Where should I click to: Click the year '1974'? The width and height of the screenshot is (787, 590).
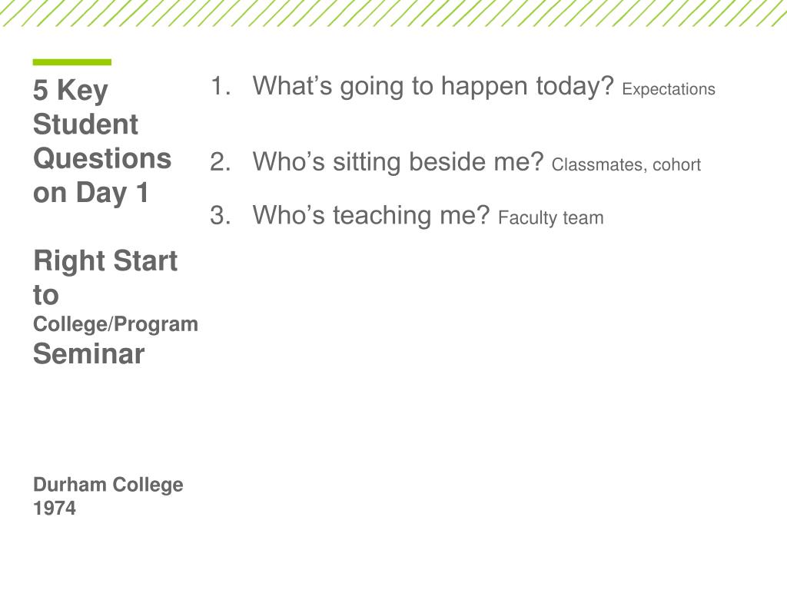click(x=55, y=509)
